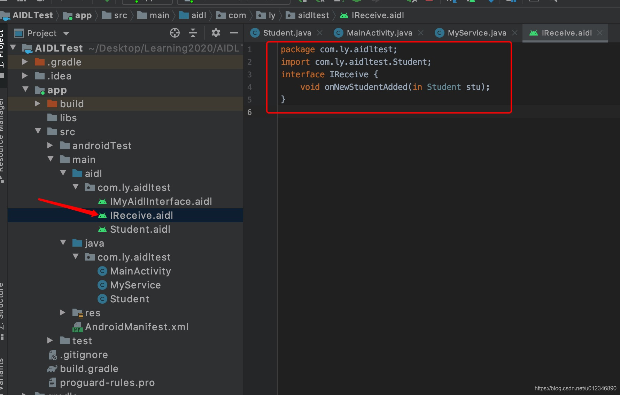Expand the .gradle folder

click(x=25, y=62)
